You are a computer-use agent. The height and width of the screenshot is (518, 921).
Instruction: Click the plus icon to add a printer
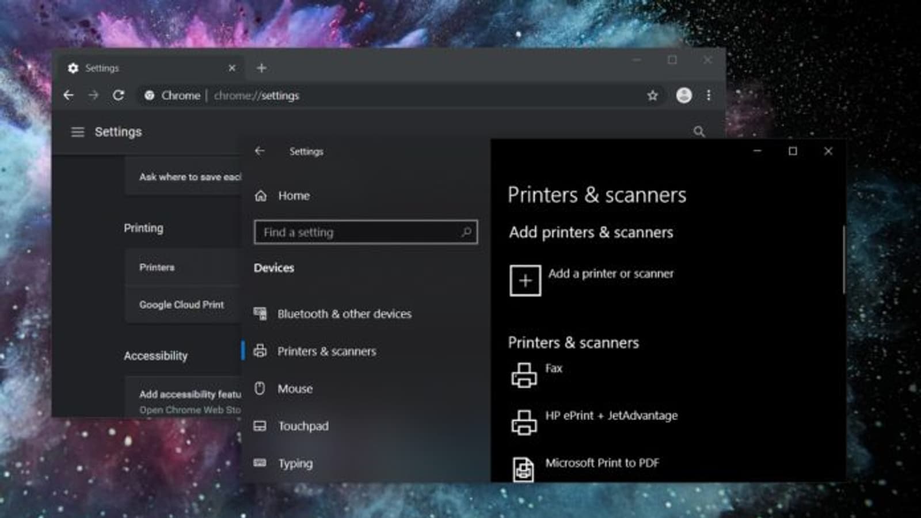pos(525,281)
